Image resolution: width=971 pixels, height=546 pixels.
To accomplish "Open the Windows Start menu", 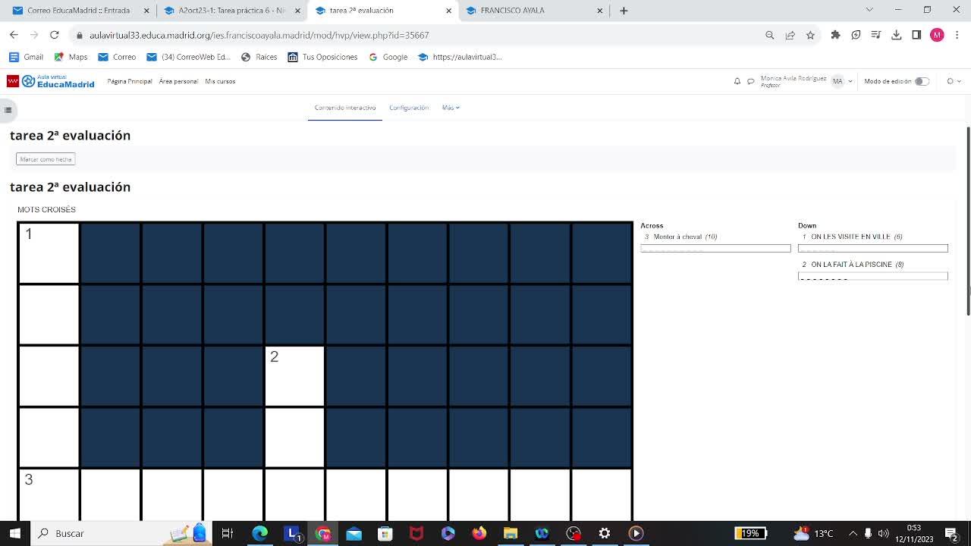I will click(x=14, y=533).
